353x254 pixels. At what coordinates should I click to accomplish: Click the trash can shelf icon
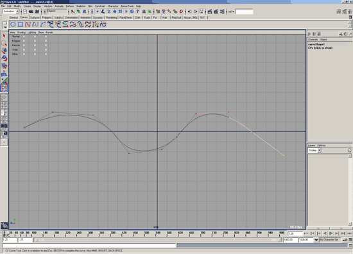350,17
